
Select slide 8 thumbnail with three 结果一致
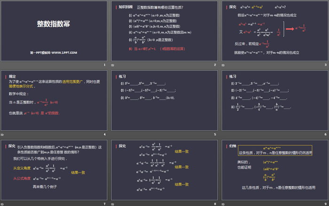(x=164, y=170)
